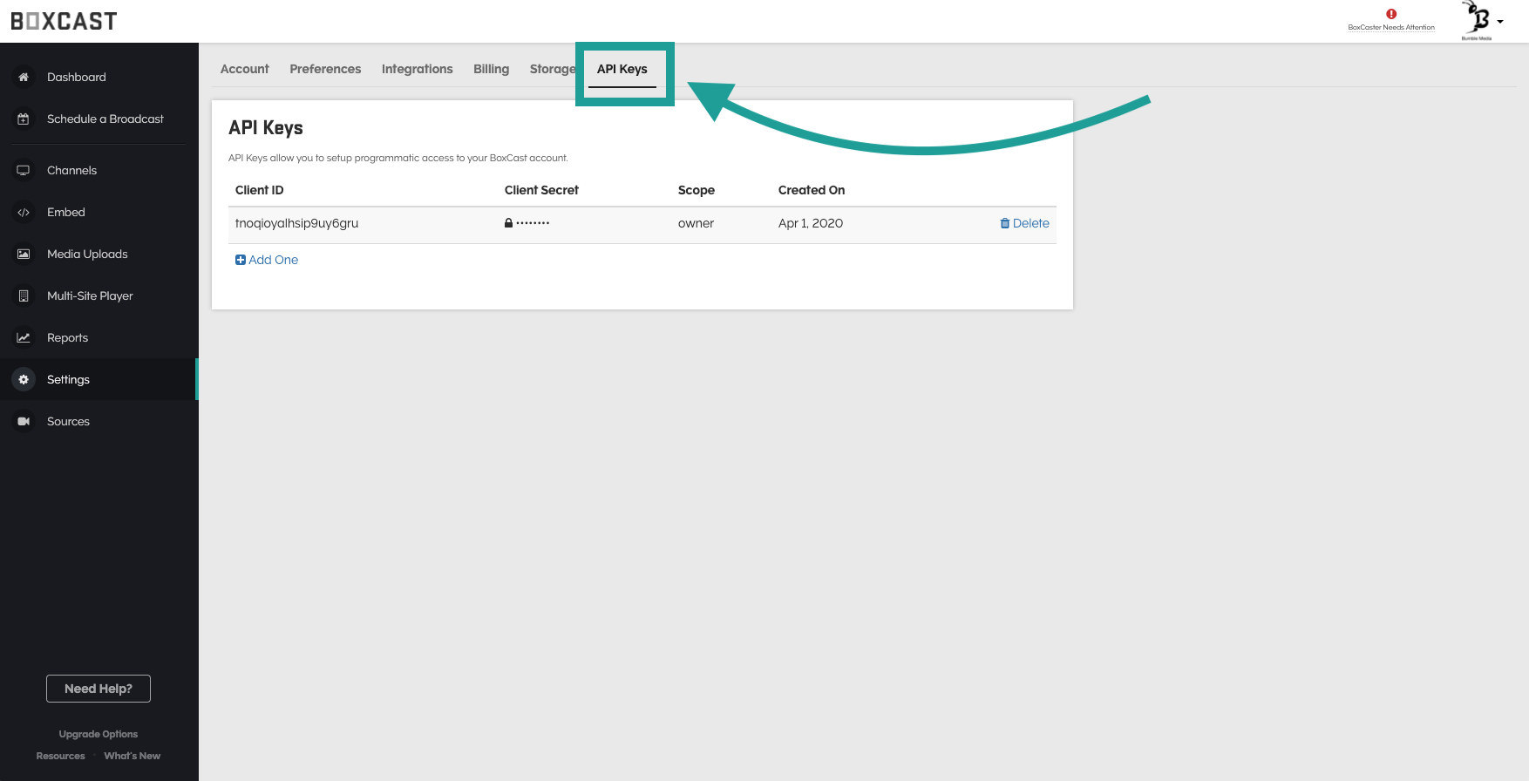Add a new API key
This screenshot has height=781, width=1529.
[x=267, y=260]
